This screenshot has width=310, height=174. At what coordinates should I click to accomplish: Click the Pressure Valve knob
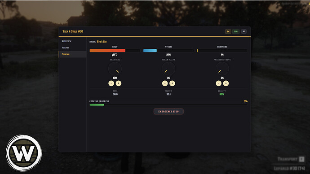click(222, 69)
